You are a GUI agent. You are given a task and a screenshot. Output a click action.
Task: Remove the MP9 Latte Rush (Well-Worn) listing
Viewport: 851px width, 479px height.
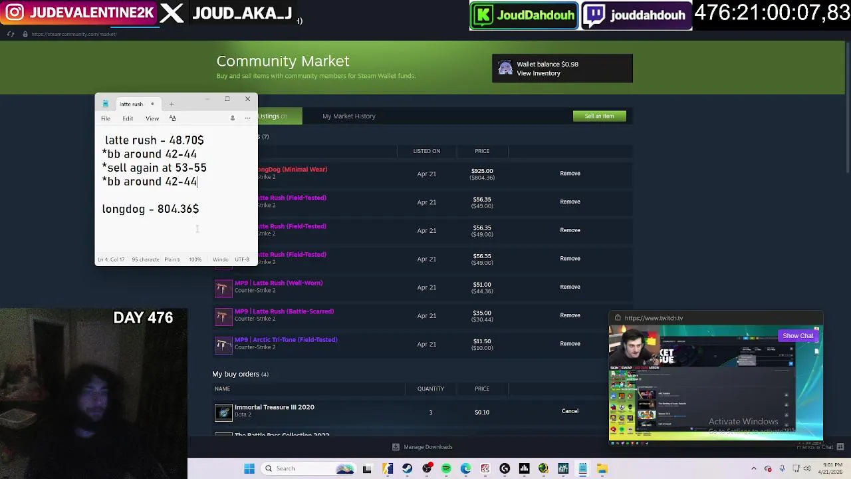coord(570,287)
